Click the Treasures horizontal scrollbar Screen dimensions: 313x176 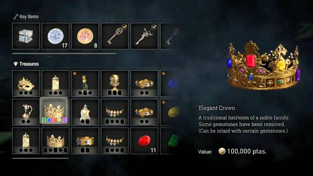tap(40, 159)
